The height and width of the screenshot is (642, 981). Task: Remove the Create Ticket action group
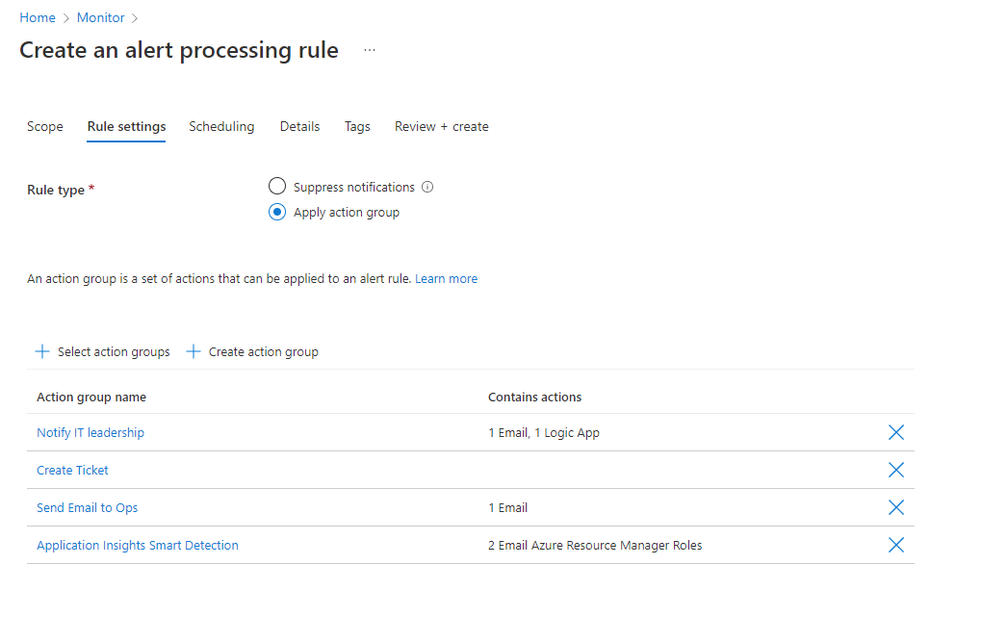point(895,470)
